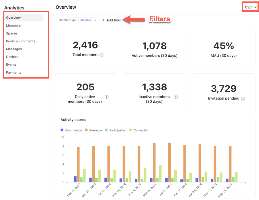
Task: Click info icon next to Invitation pending
Action: (243, 98)
